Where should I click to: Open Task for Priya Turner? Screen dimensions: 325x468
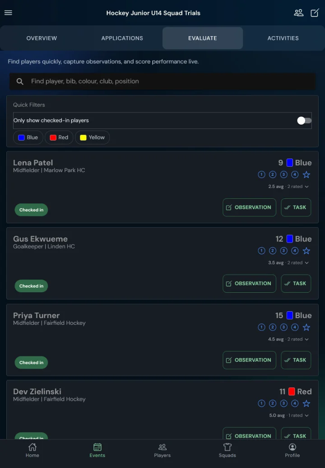pyautogui.click(x=296, y=360)
